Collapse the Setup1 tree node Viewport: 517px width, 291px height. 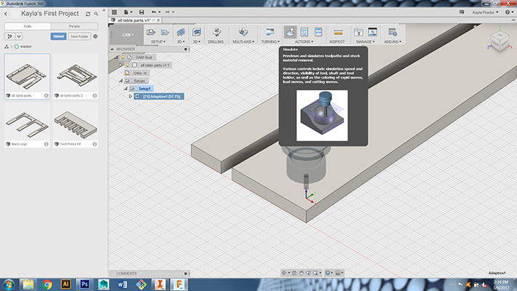point(126,89)
